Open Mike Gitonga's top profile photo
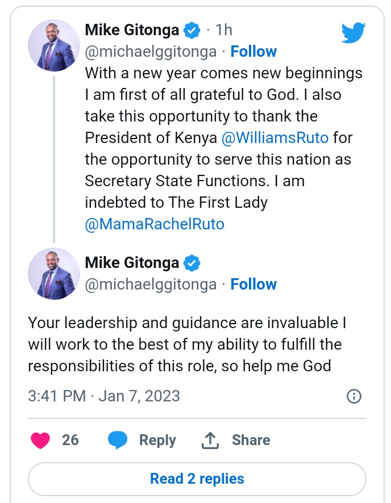This screenshot has height=503, width=391. tap(53, 45)
